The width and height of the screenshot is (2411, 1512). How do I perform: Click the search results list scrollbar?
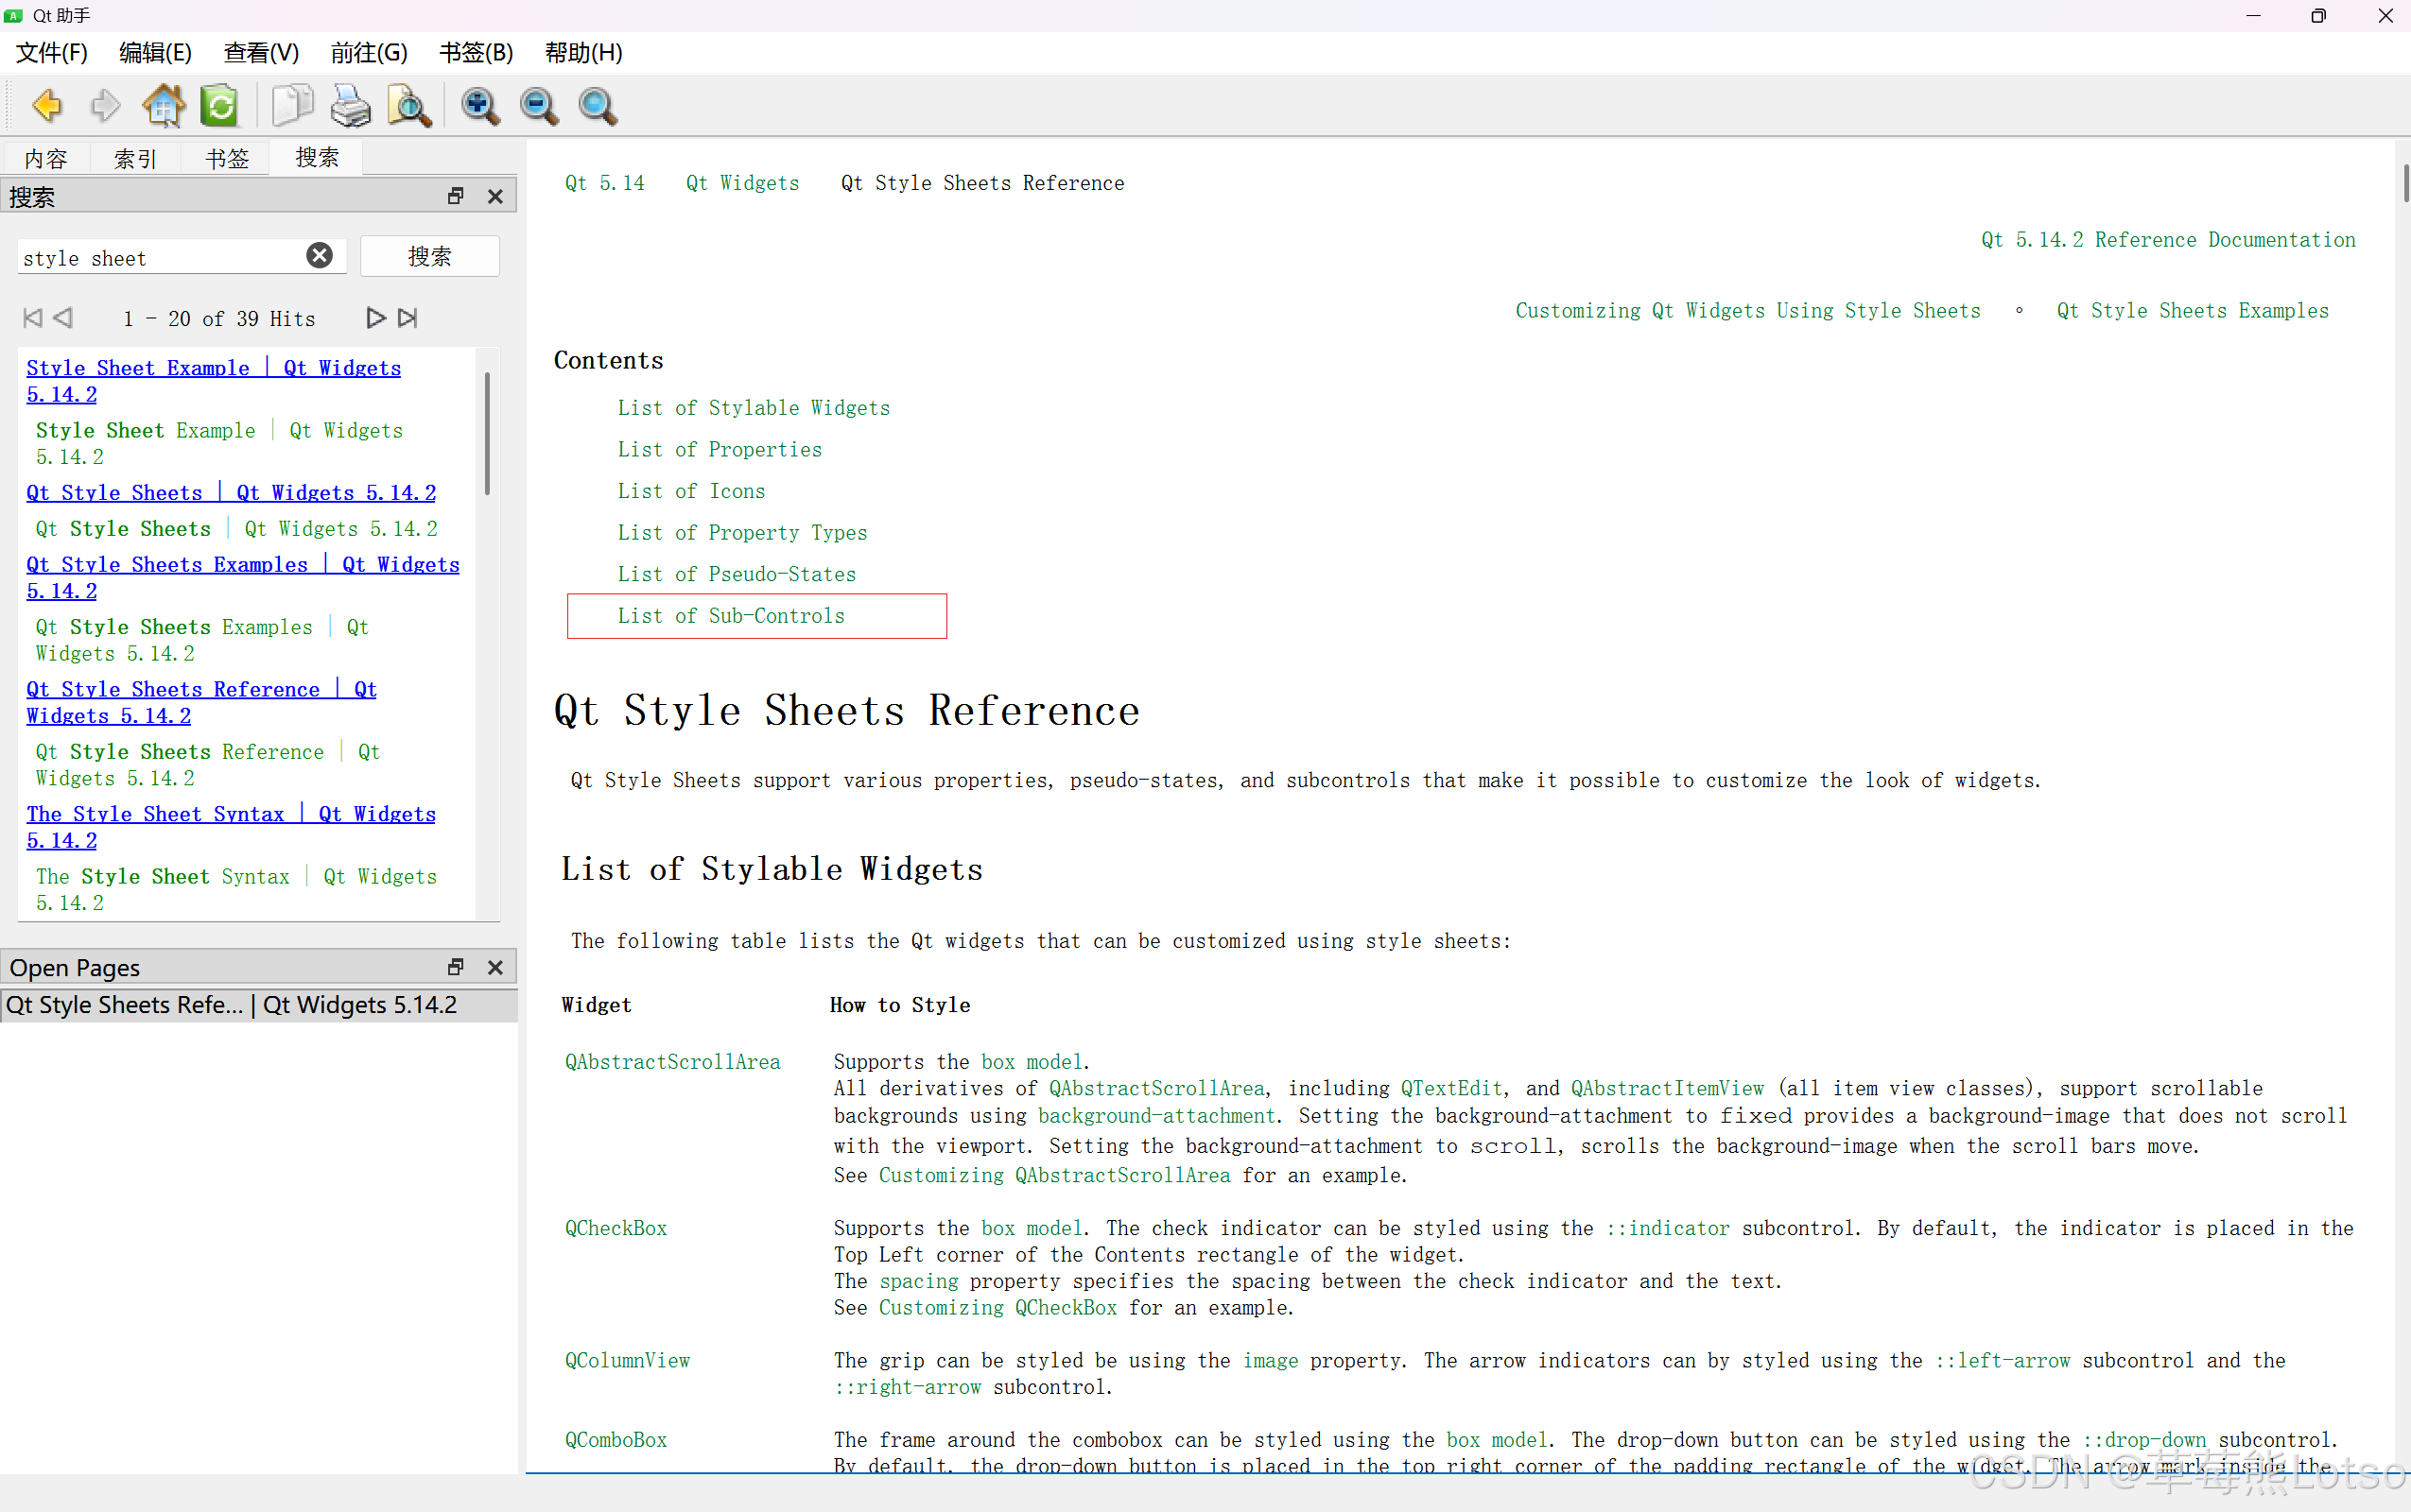pos(487,435)
